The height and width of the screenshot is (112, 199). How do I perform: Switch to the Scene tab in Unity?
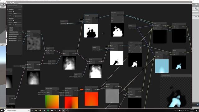point(3,7)
